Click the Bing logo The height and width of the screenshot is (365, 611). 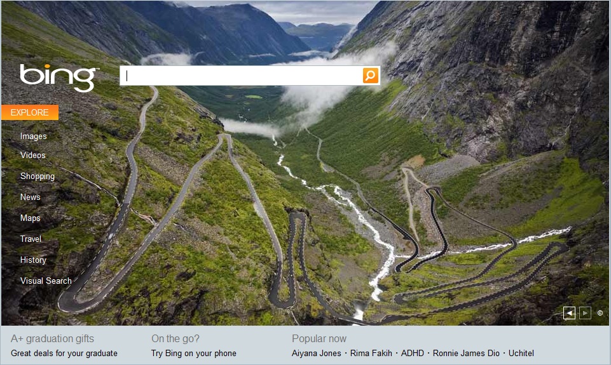coord(58,77)
